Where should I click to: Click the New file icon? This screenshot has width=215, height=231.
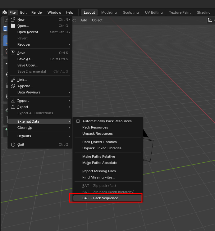coord(13,20)
